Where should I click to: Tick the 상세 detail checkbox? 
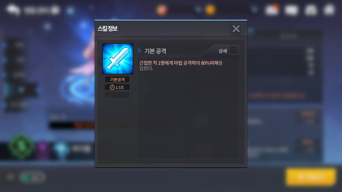coord(233,50)
